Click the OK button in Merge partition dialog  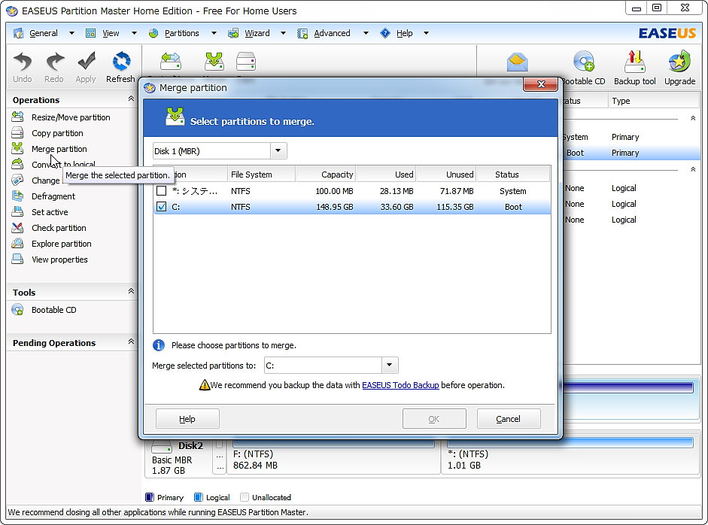[434, 419]
